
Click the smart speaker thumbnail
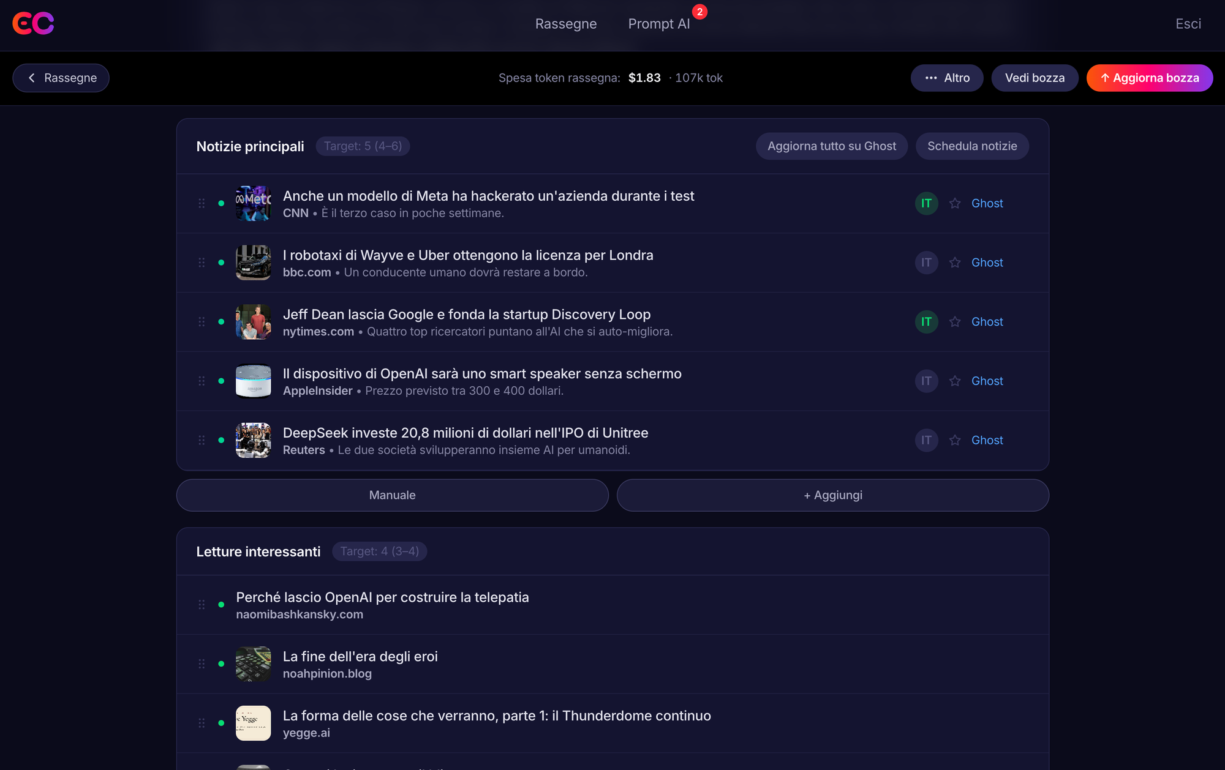coord(254,381)
